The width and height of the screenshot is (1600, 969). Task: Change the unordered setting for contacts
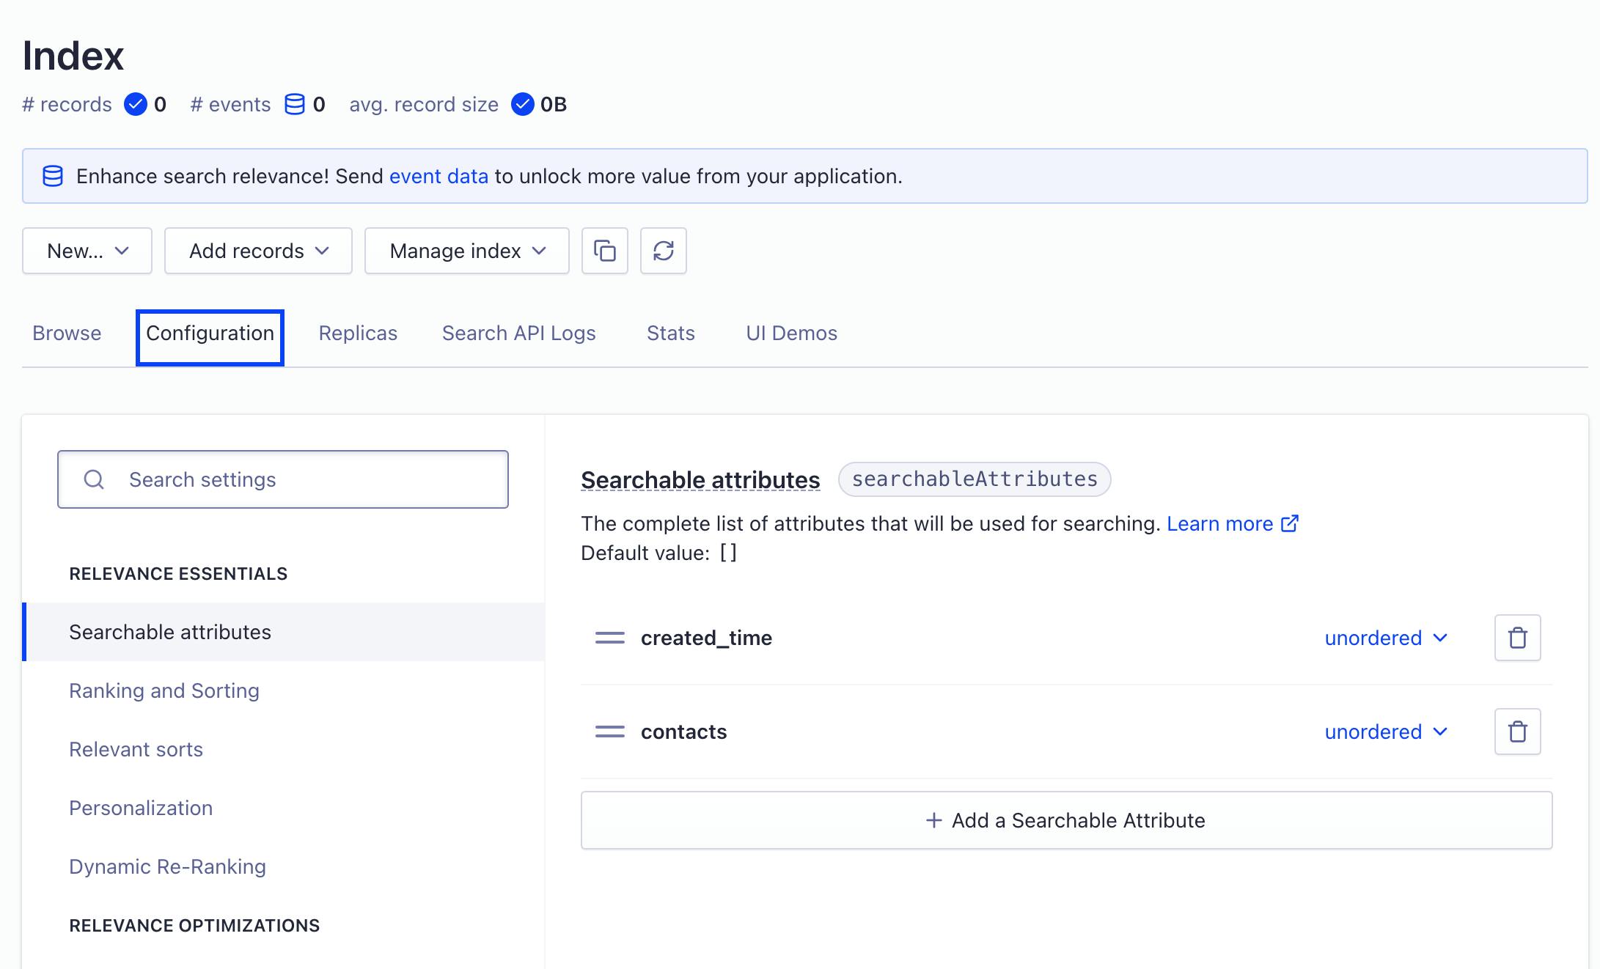[1385, 732]
